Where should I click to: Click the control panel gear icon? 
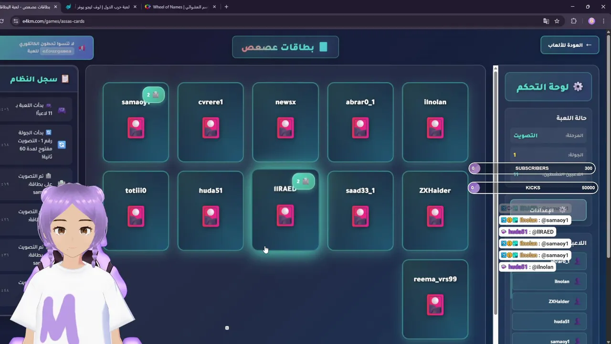click(x=578, y=86)
